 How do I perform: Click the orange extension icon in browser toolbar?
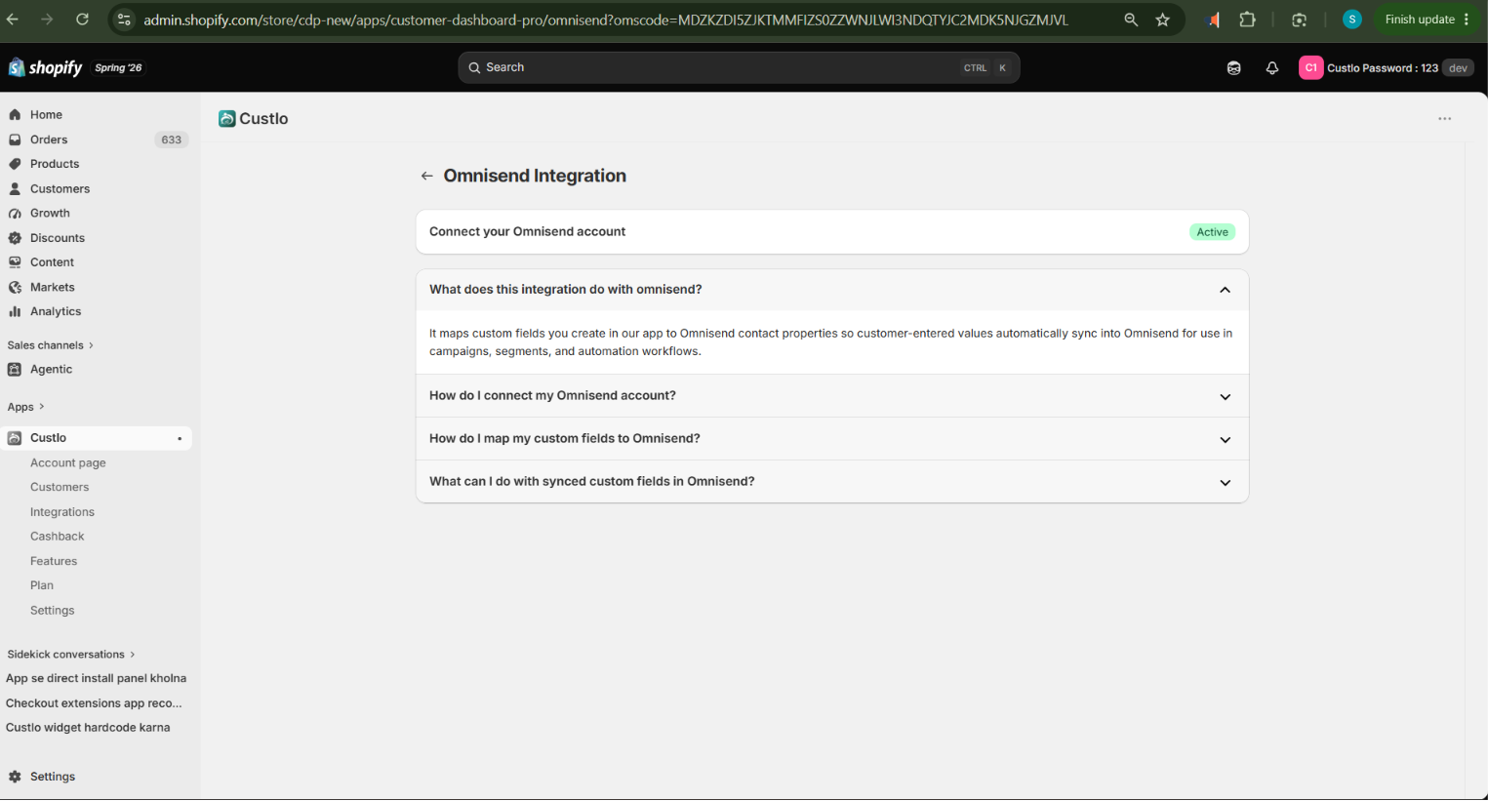click(x=1214, y=20)
